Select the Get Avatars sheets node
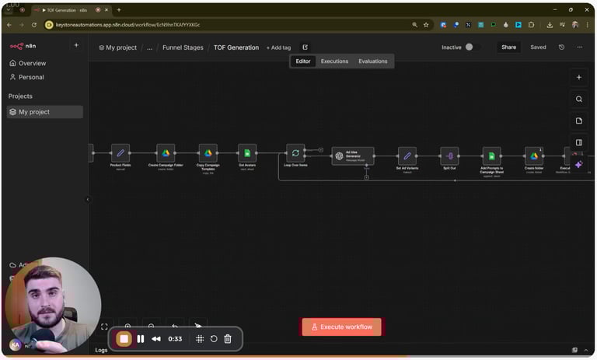The height and width of the screenshot is (360, 597). (247, 153)
